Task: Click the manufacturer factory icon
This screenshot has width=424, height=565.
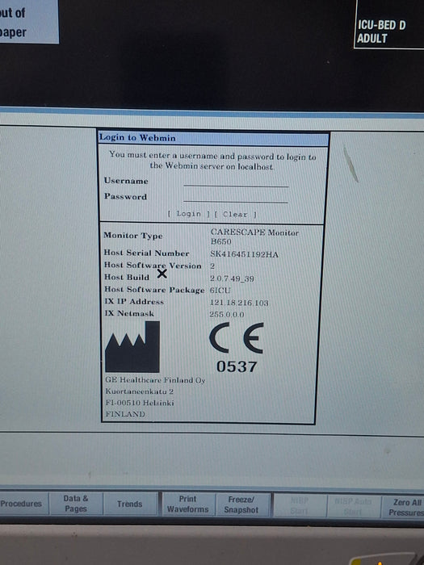Action: (132, 346)
